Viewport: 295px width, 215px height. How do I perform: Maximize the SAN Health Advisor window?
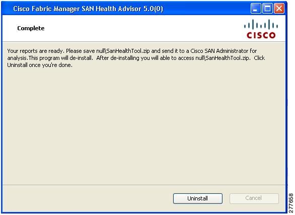point(267,9)
